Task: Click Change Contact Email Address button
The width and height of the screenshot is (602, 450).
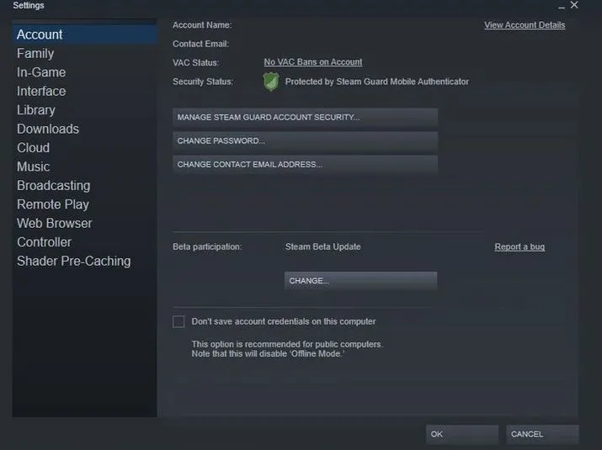Action: (306, 165)
